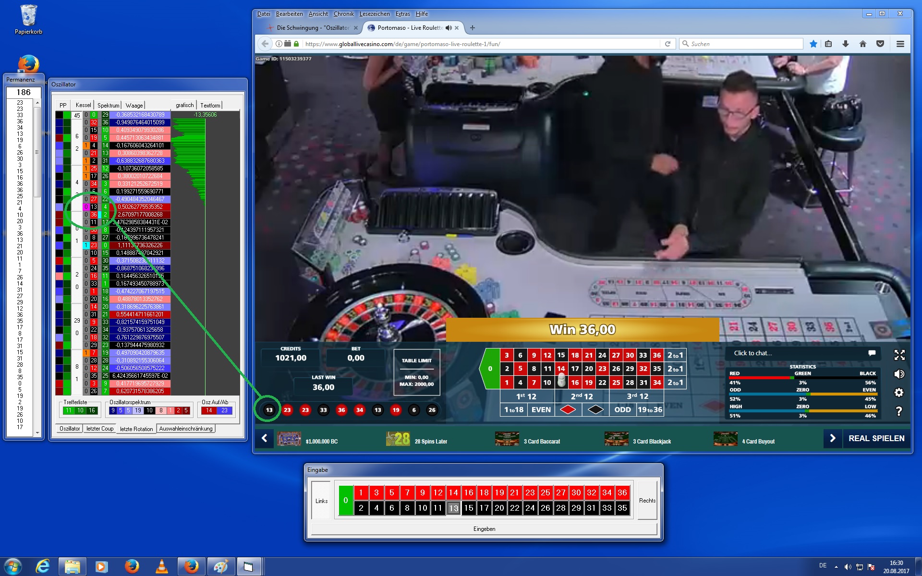Open 28 Spins Later game link

click(417, 439)
